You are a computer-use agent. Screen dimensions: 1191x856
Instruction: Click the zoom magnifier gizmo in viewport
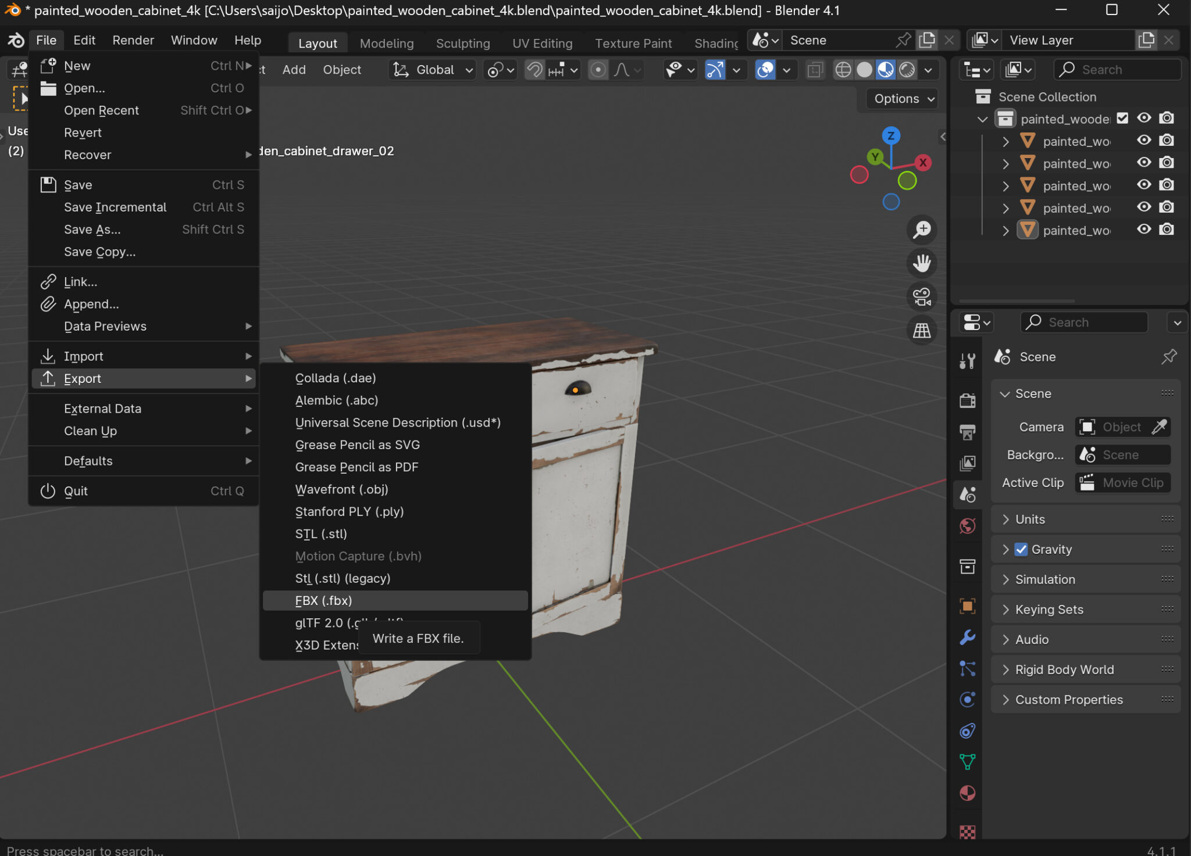point(922,230)
